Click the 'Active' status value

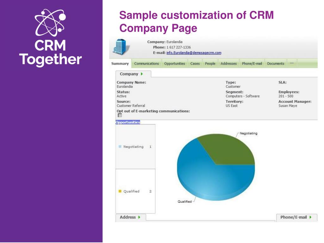[121, 96]
